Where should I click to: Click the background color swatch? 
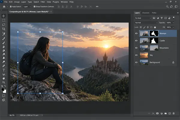click(5, 91)
